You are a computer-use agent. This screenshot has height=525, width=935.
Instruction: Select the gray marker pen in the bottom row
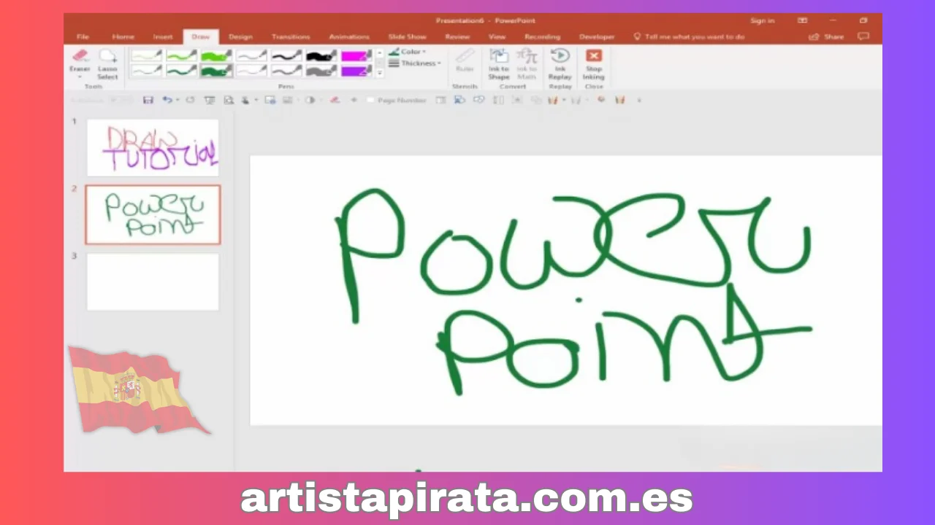tap(322, 70)
